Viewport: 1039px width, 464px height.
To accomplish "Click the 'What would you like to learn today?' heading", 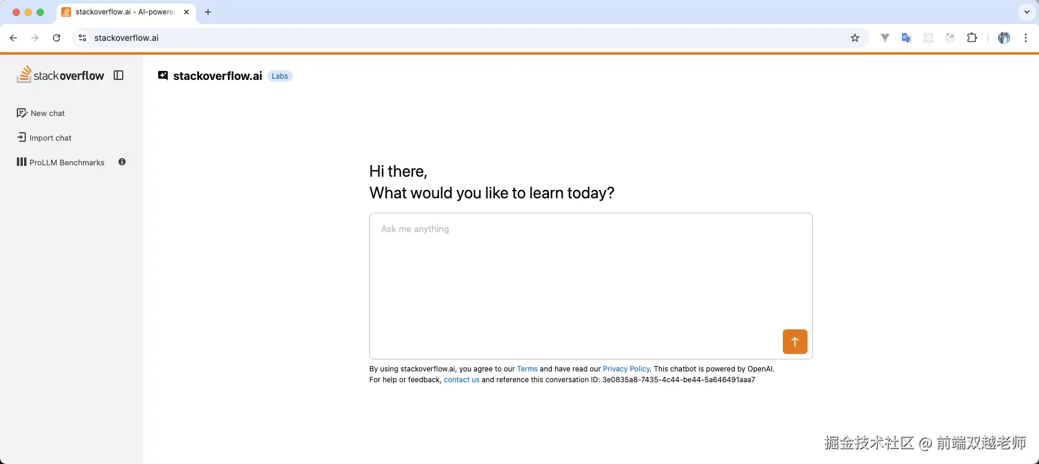I will [x=492, y=193].
